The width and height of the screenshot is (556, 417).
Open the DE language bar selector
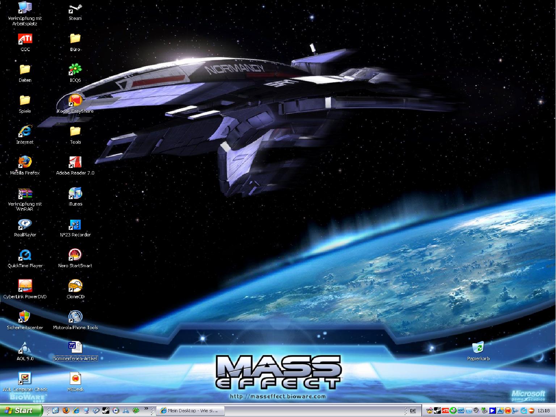pos(413,411)
